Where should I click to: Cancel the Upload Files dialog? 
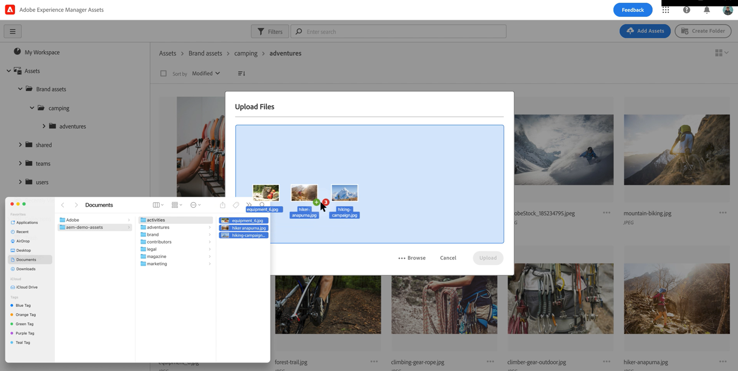(x=448, y=258)
